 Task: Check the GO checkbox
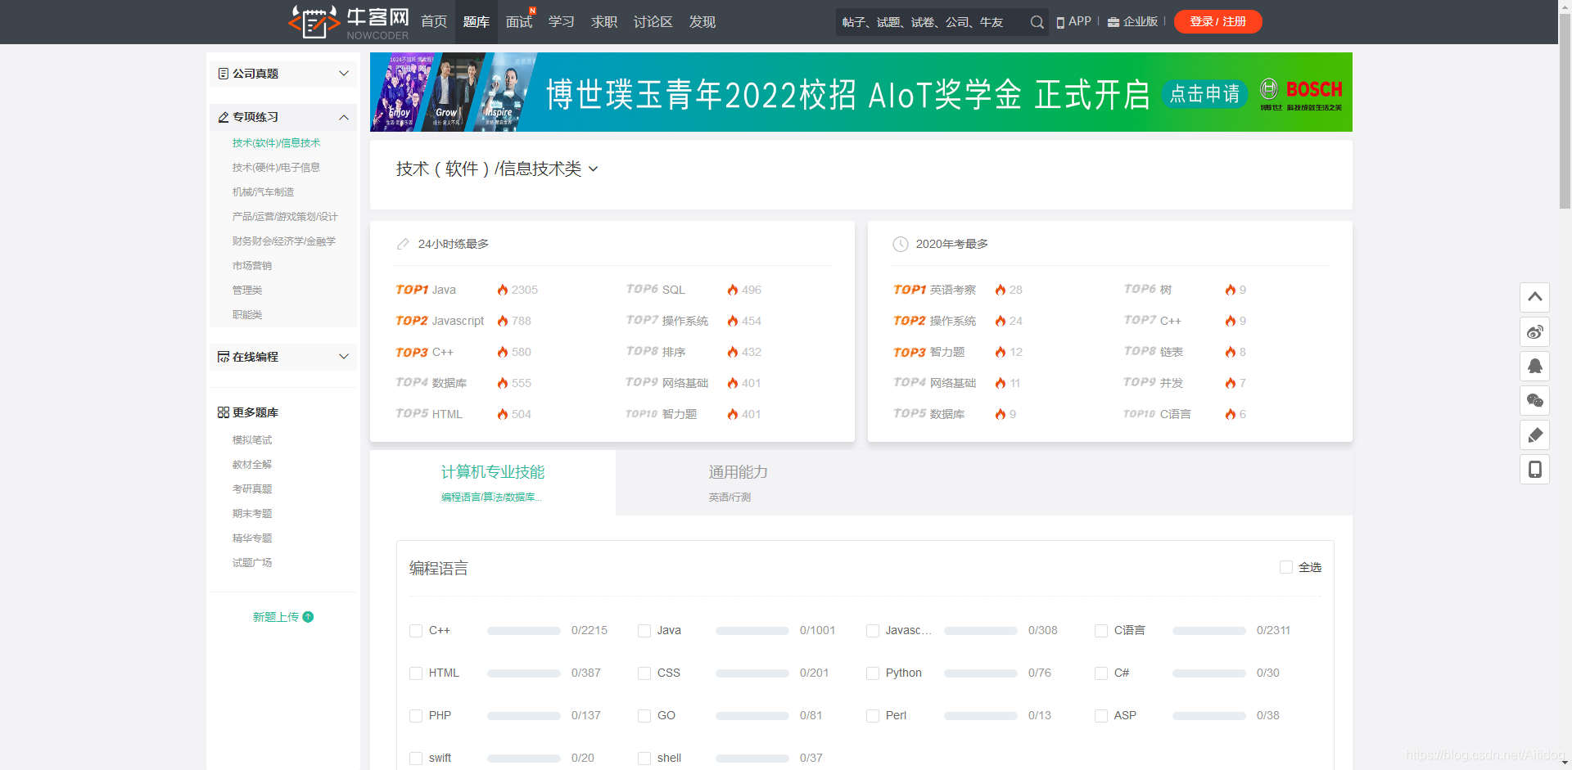pos(644,716)
